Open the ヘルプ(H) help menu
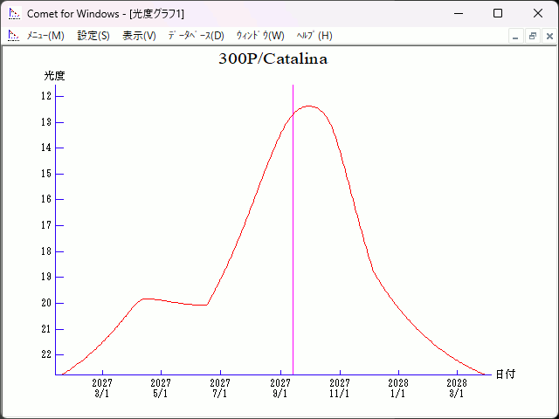 click(x=314, y=36)
